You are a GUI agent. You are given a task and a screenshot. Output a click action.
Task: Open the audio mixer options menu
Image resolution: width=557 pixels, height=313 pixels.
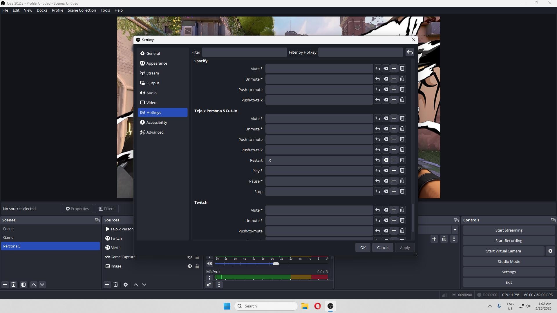click(219, 285)
